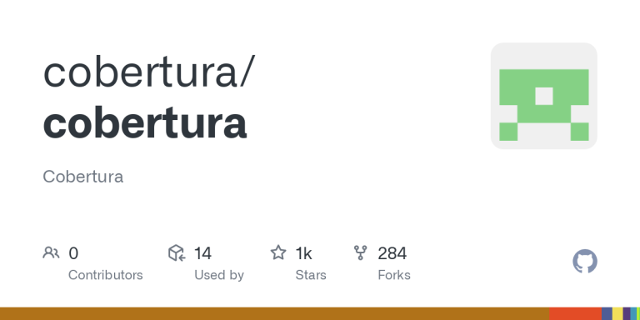The image size is (640, 320).
Task: Click the brown language bar segment
Action: click(275, 313)
